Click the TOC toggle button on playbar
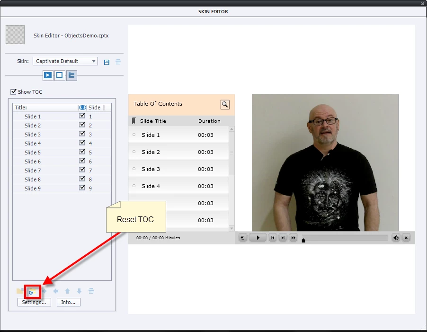427x332 pixels. pyautogui.click(x=243, y=238)
